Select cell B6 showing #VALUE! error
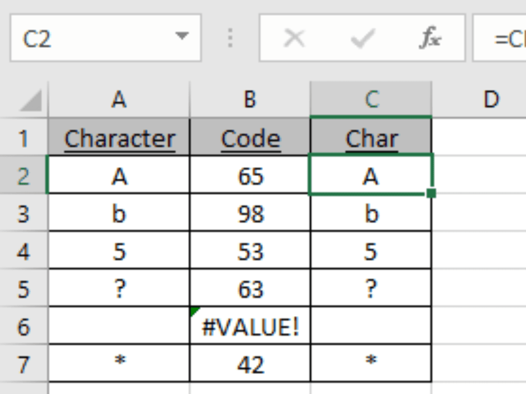Screen dimensions: 526x394 click(250, 327)
